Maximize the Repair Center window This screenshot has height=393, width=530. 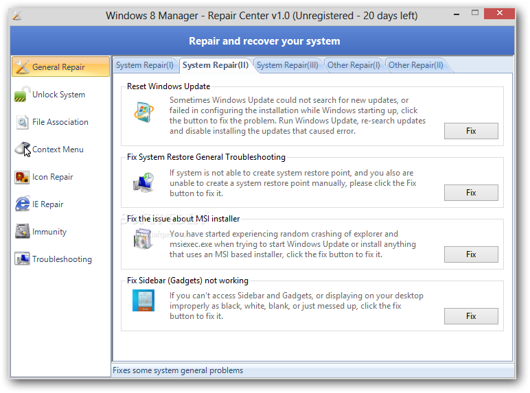[x=475, y=13]
